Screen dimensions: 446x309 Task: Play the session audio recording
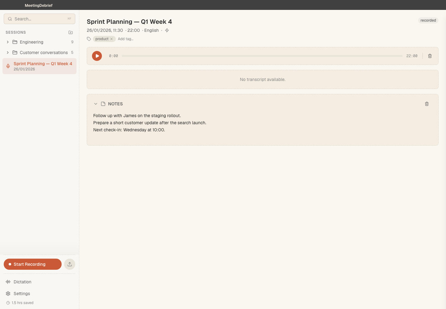pos(97,56)
